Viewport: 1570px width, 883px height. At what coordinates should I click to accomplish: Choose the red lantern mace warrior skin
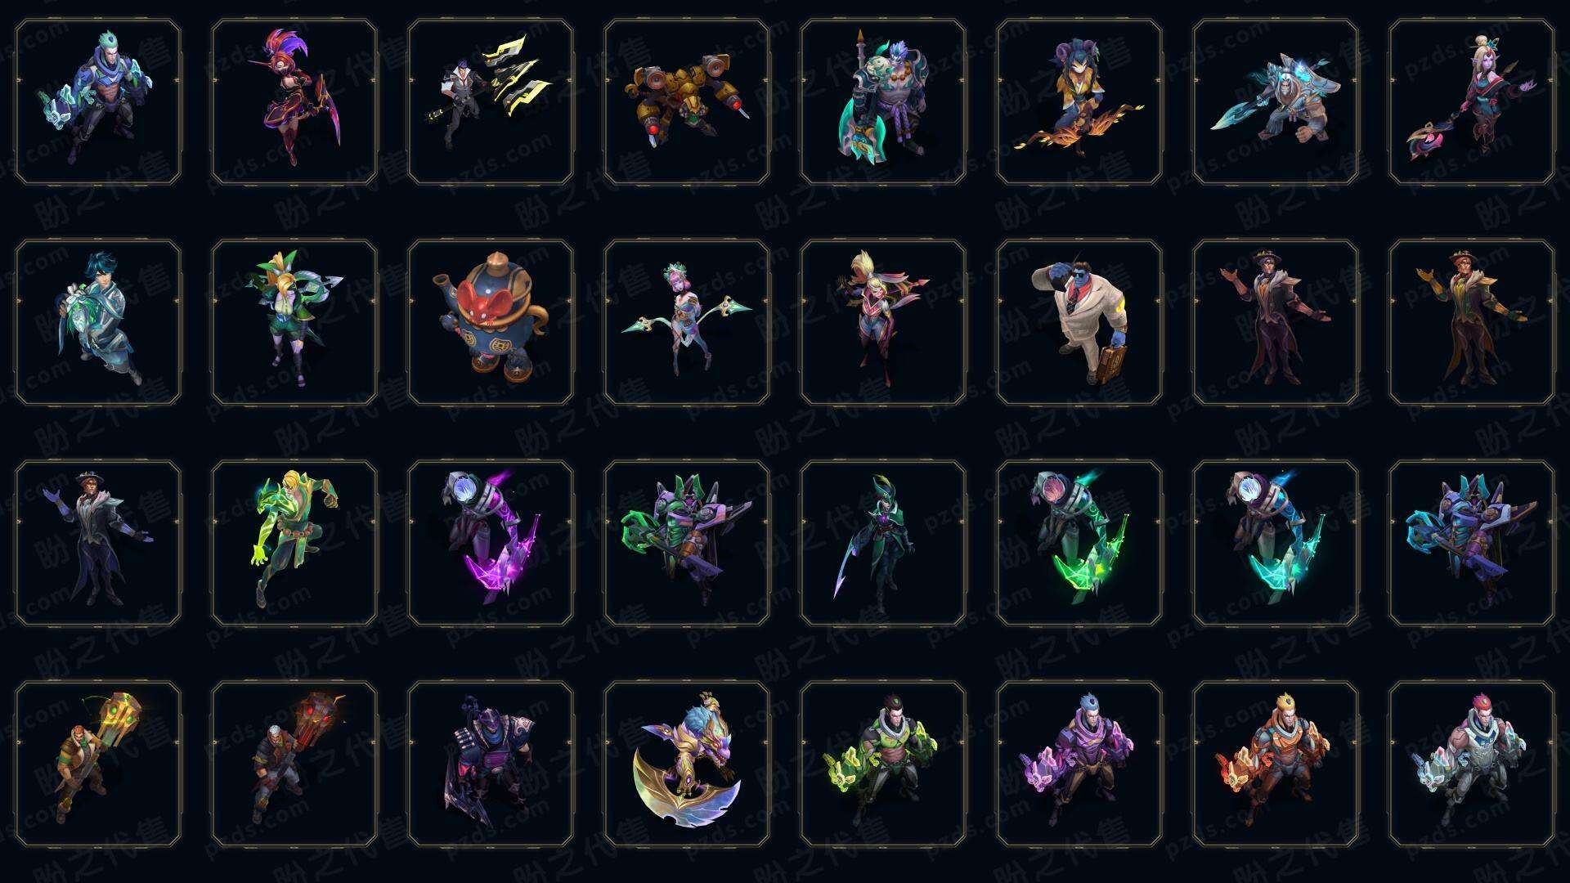(294, 764)
